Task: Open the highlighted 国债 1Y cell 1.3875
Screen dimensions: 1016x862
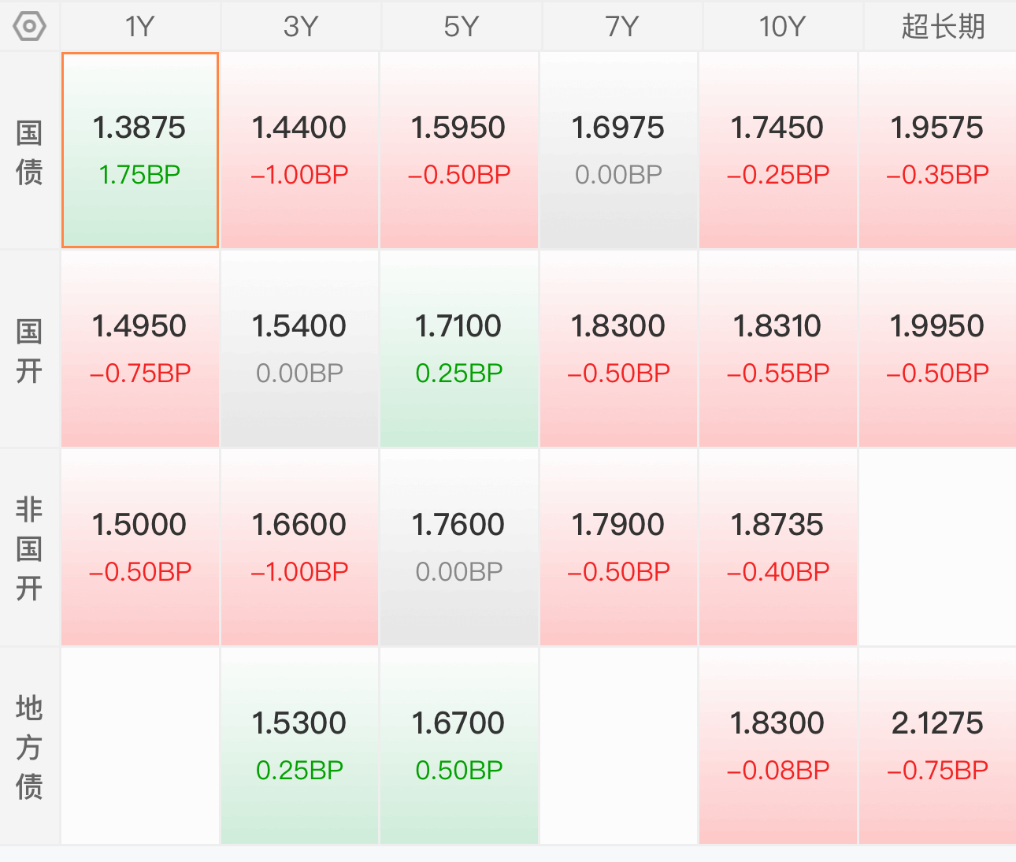Action: pos(140,150)
